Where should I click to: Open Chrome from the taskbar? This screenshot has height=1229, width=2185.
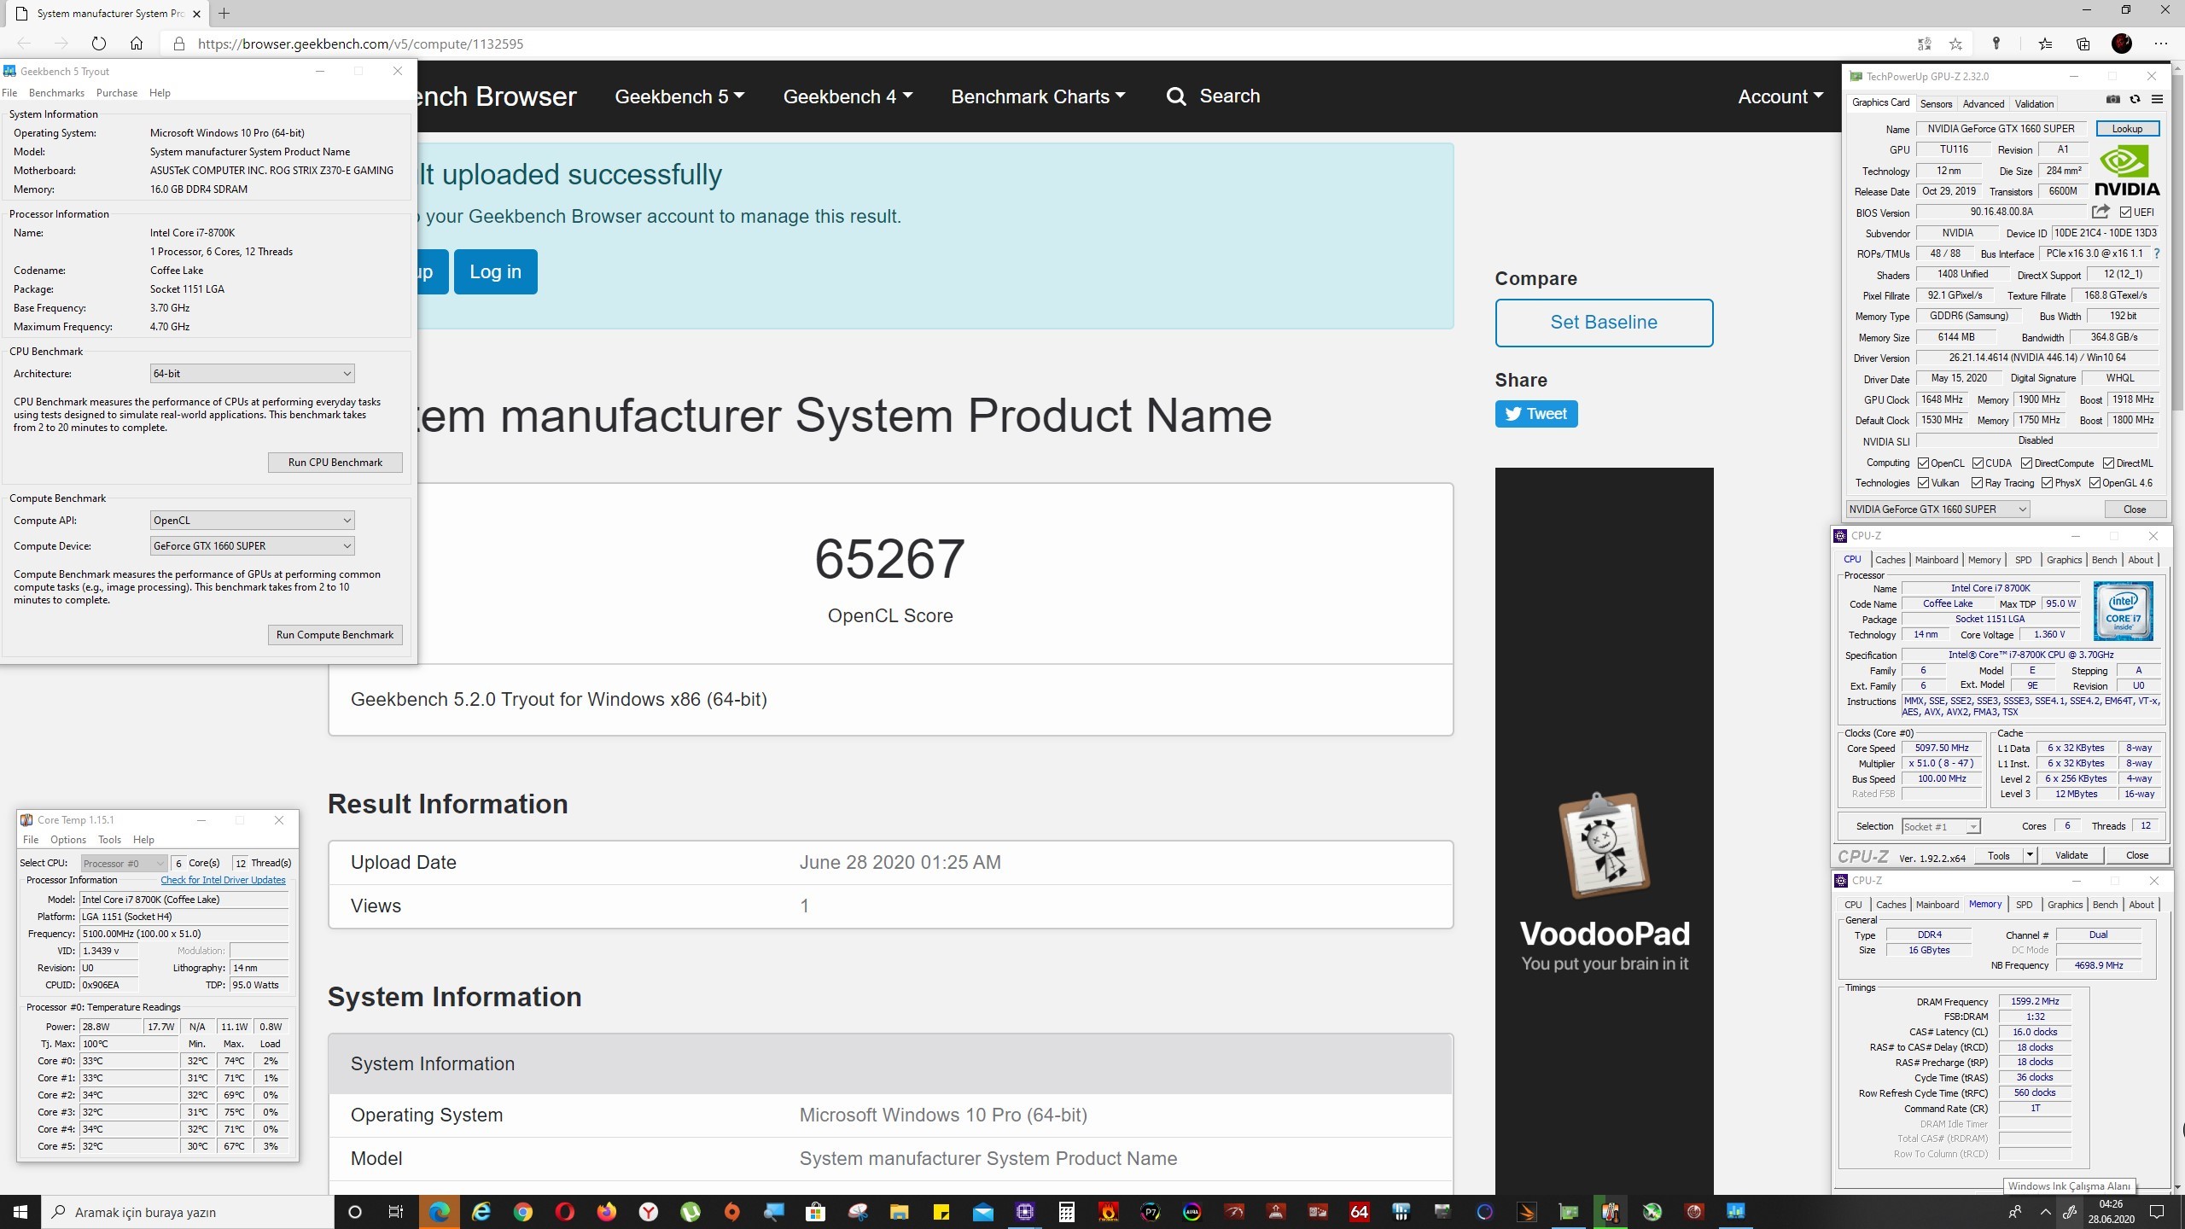click(x=523, y=1212)
